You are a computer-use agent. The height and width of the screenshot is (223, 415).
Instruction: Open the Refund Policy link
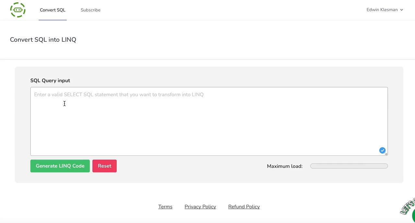click(244, 207)
